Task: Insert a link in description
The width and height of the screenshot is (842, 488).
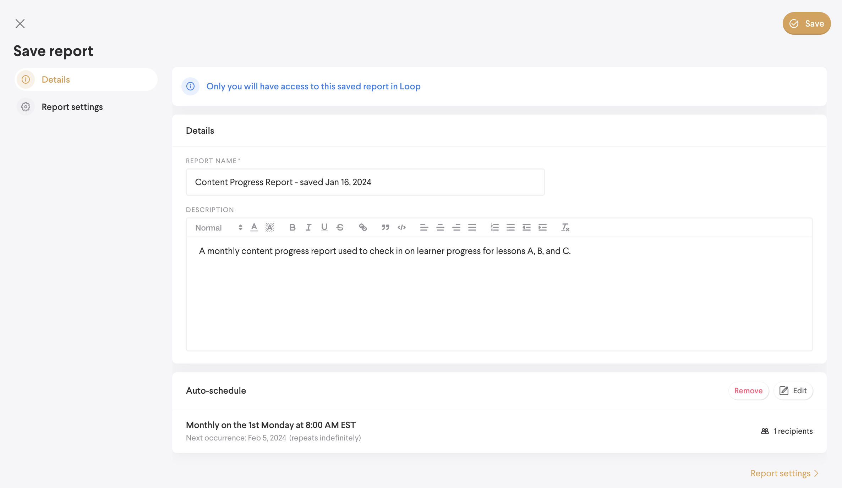Action: click(363, 227)
